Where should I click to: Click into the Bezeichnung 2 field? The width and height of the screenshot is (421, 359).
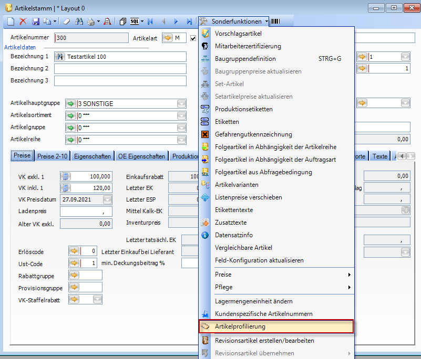tap(120, 69)
